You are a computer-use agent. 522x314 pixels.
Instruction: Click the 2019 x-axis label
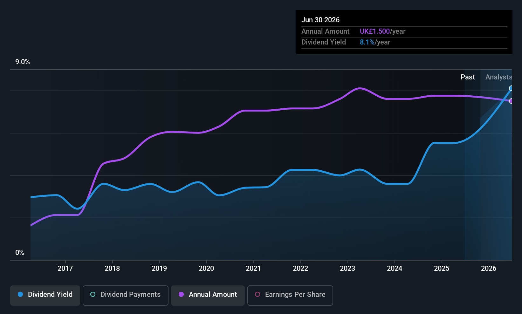pyautogui.click(x=159, y=268)
